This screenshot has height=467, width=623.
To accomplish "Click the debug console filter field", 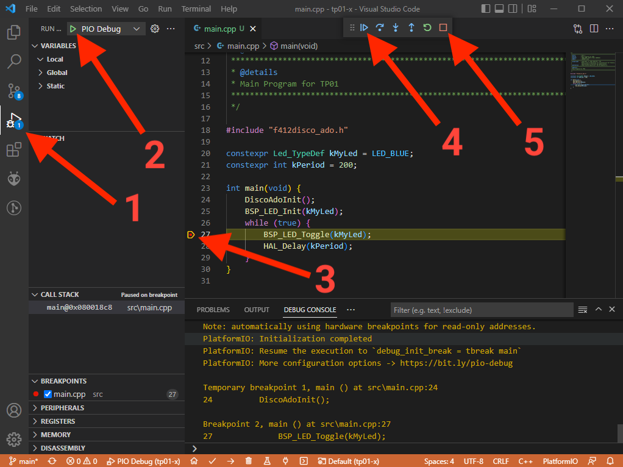I will [482, 310].
